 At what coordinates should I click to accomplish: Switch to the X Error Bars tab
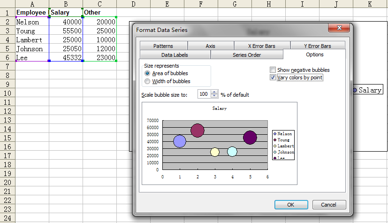pyautogui.click(x=262, y=46)
